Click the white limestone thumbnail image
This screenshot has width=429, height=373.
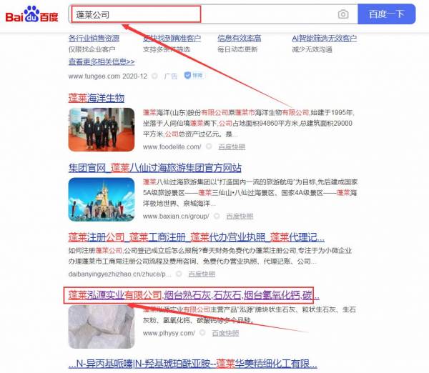point(101,326)
